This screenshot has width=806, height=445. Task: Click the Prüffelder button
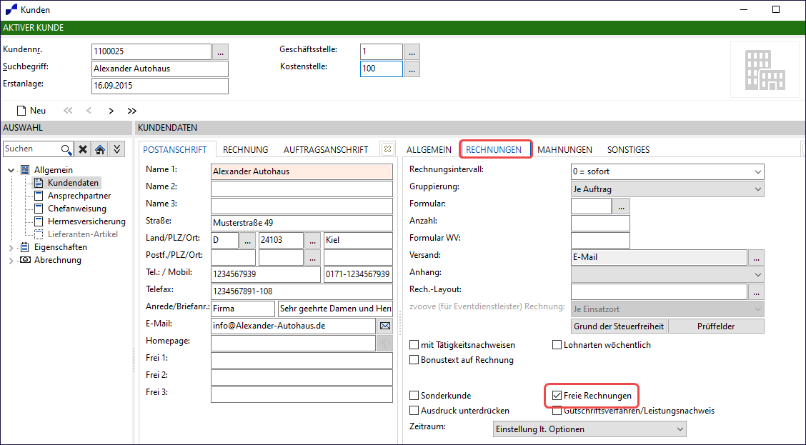tap(716, 326)
